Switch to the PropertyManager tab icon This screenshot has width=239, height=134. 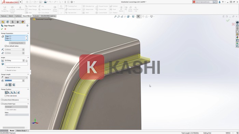tap(8, 22)
